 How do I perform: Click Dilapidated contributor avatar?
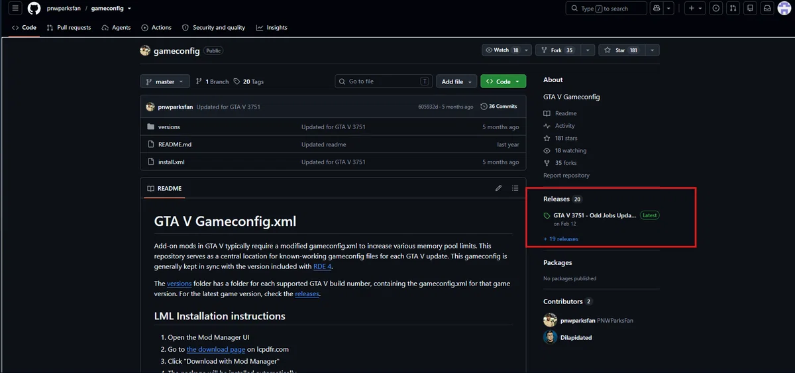(550, 337)
